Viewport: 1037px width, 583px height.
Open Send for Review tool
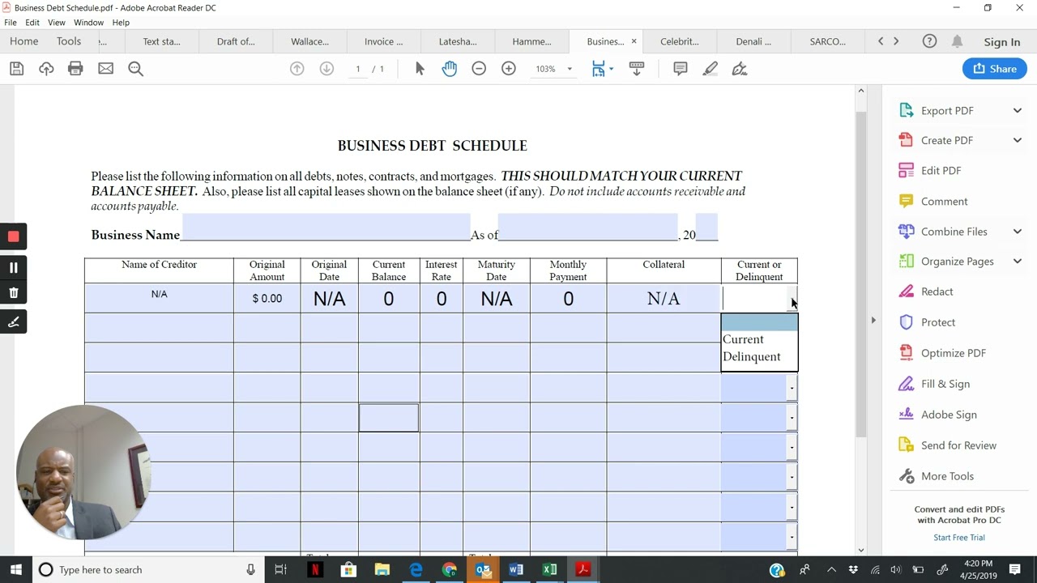coord(958,445)
